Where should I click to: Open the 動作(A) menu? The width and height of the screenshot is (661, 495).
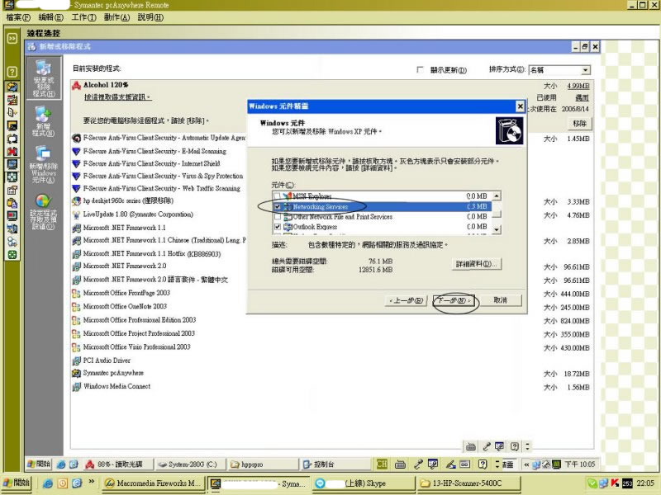pos(117,17)
